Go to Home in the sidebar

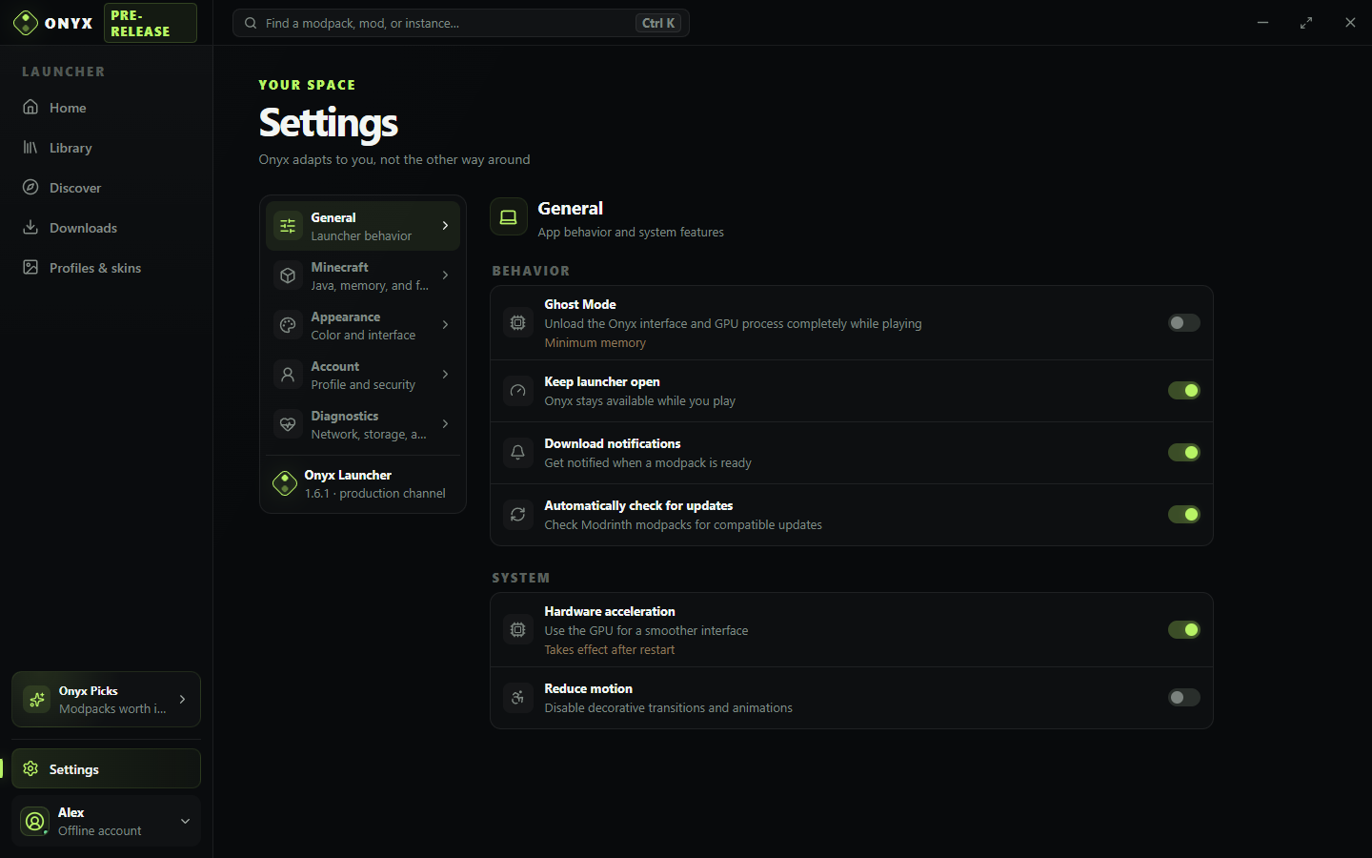pyautogui.click(x=106, y=108)
